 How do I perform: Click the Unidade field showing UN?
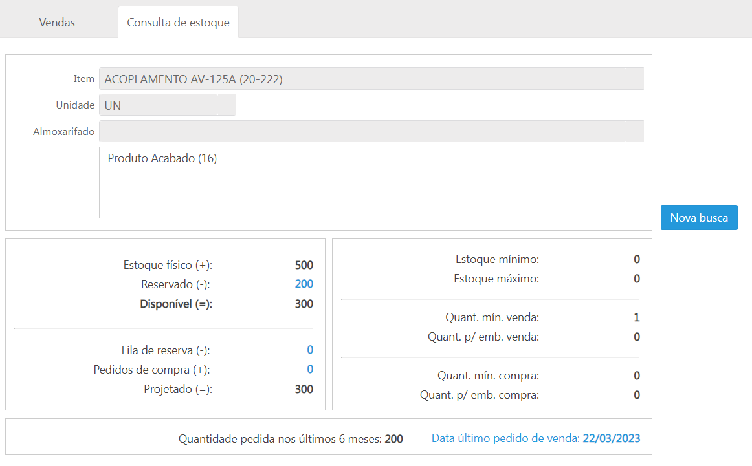click(x=168, y=105)
